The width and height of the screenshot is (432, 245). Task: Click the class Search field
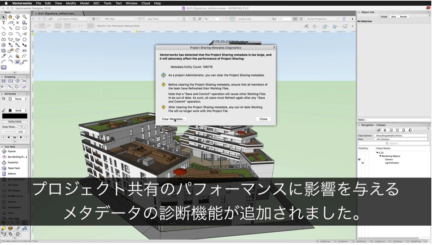pyautogui.click(x=394, y=143)
